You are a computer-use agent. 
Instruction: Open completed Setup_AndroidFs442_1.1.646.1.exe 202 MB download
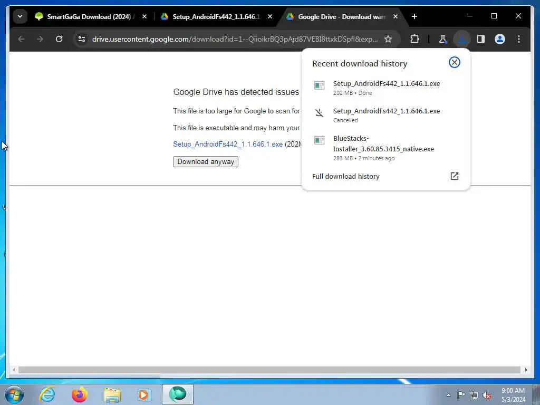click(385, 88)
